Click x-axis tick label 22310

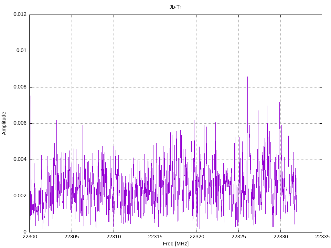tap(113, 237)
